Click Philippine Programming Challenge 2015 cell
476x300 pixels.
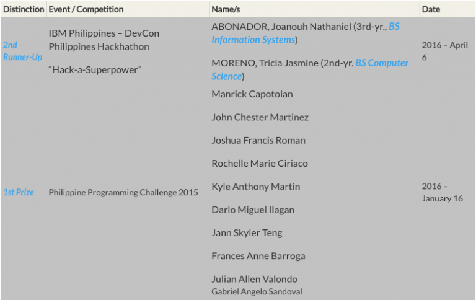(123, 192)
